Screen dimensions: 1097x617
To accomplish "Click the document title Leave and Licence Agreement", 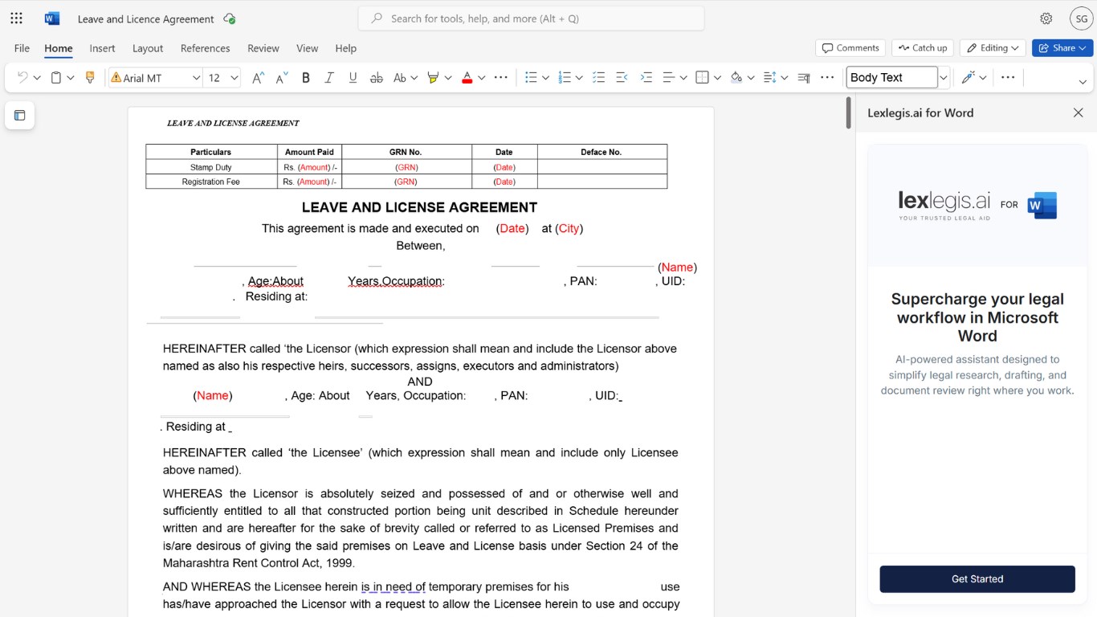I will pyautogui.click(x=146, y=18).
